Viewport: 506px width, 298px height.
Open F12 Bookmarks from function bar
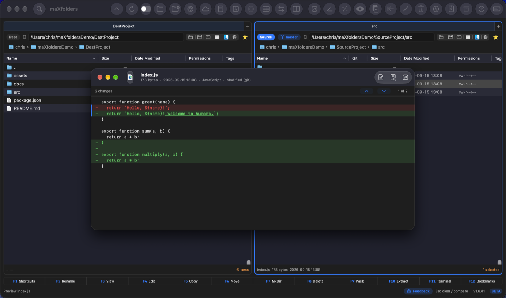481,281
